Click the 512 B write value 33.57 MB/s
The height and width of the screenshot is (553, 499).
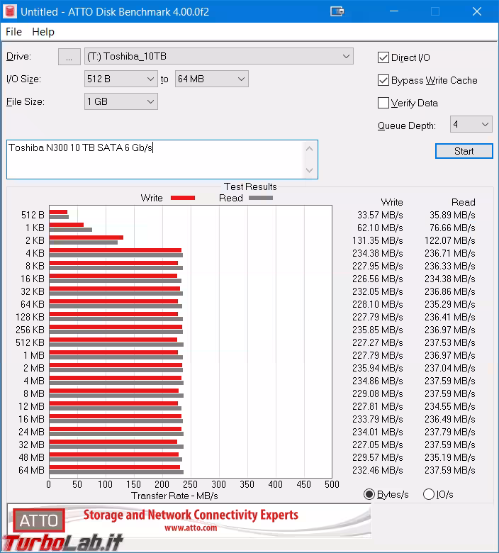[380, 215]
